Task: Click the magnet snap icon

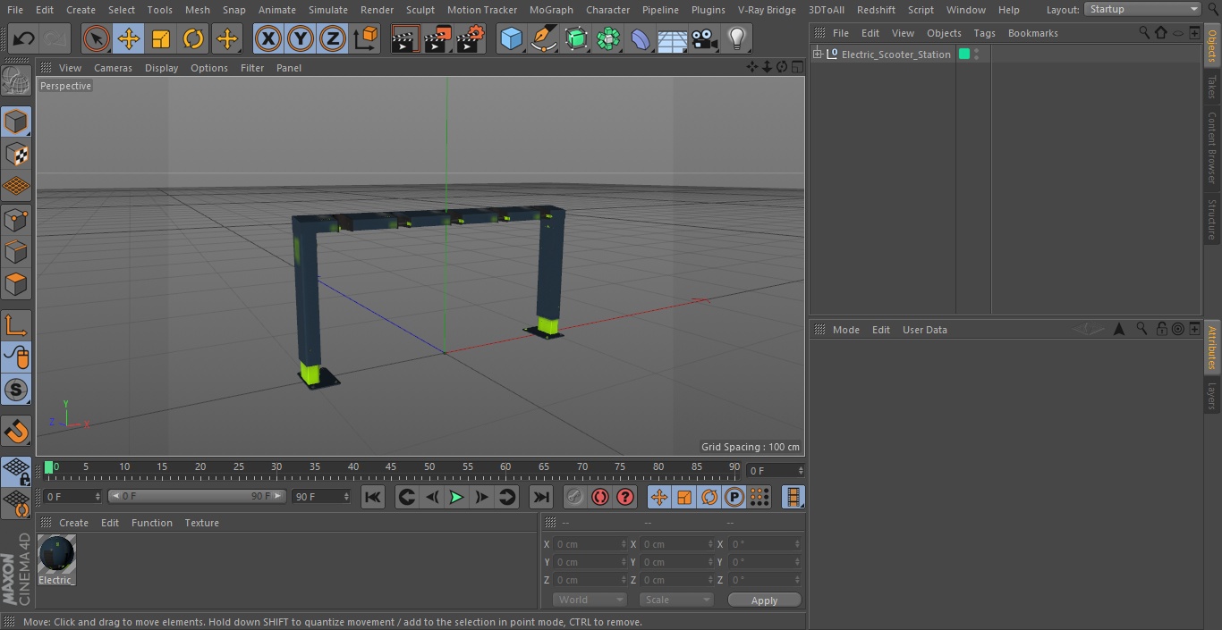Action: coord(16,432)
